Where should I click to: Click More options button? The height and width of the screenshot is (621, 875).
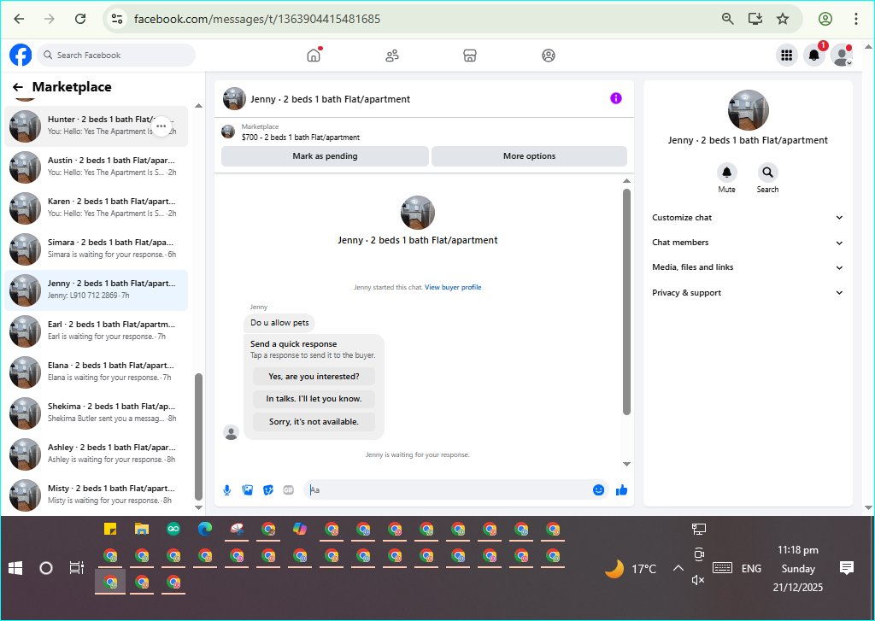tap(529, 156)
